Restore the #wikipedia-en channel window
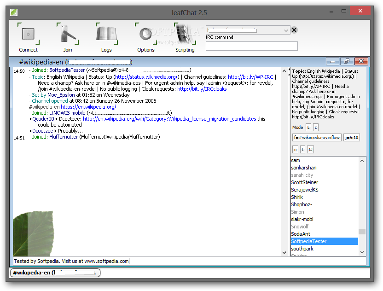 (347, 61)
